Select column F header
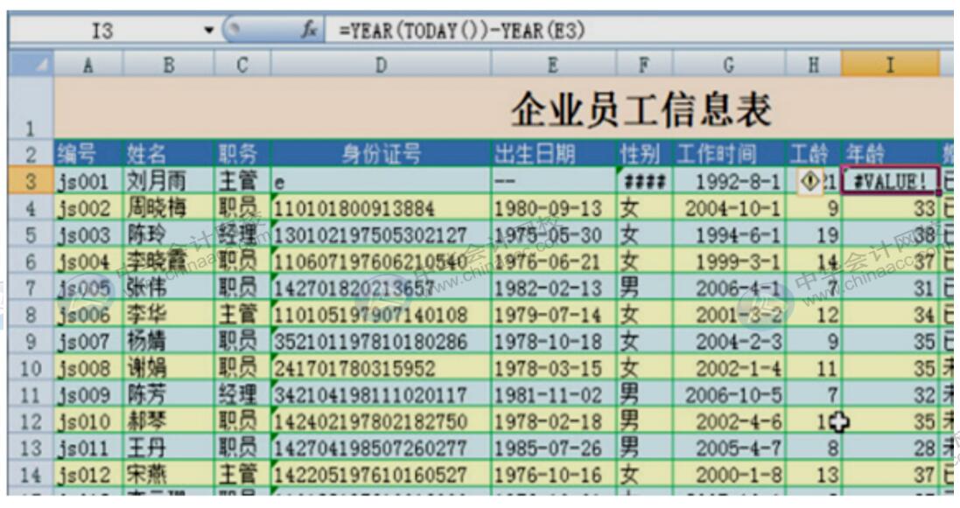 coord(645,64)
